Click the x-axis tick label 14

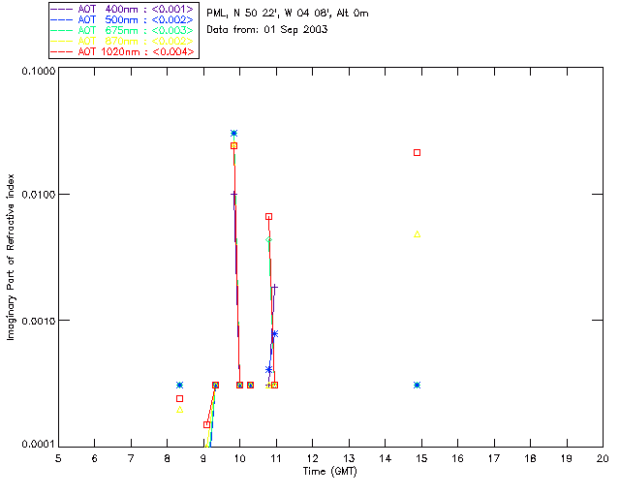(x=386, y=458)
